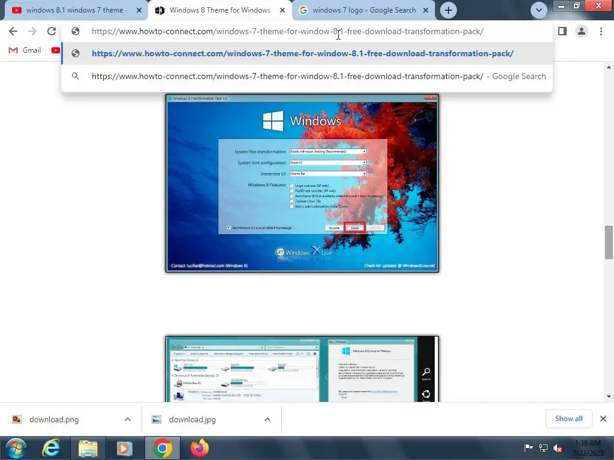Click the address bar URL text

coord(287,31)
